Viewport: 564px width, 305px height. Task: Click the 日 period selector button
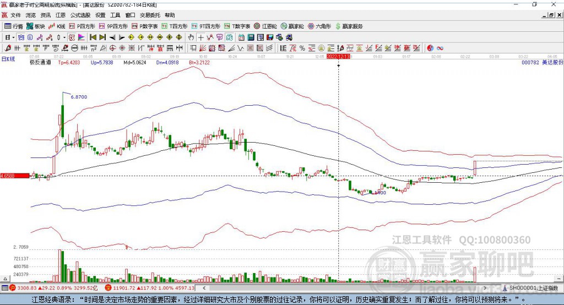7,37
